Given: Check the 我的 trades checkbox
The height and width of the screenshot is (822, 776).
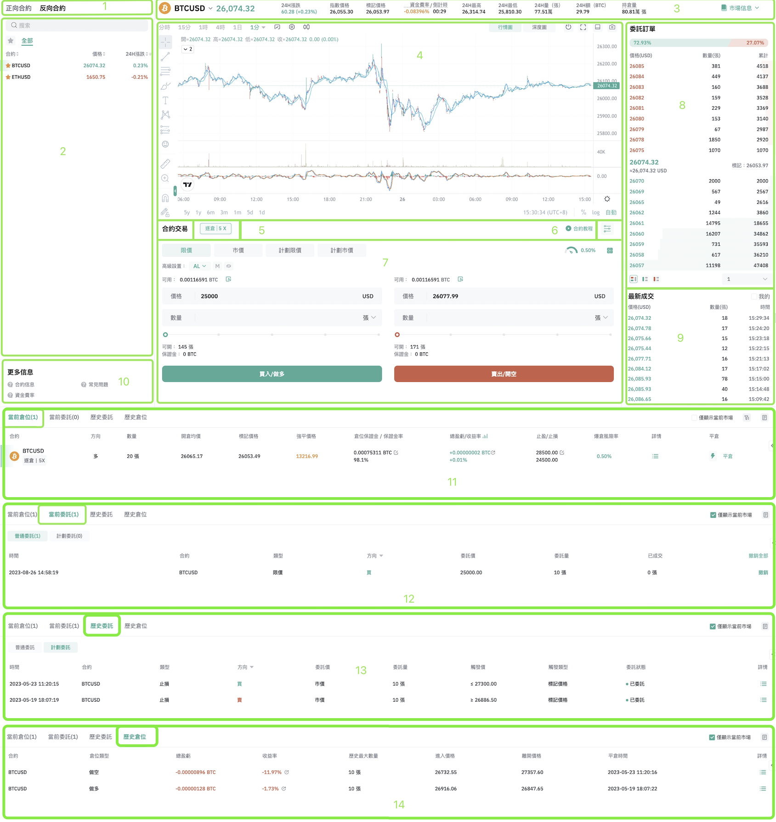Looking at the screenshot, I should click(753, 296).
